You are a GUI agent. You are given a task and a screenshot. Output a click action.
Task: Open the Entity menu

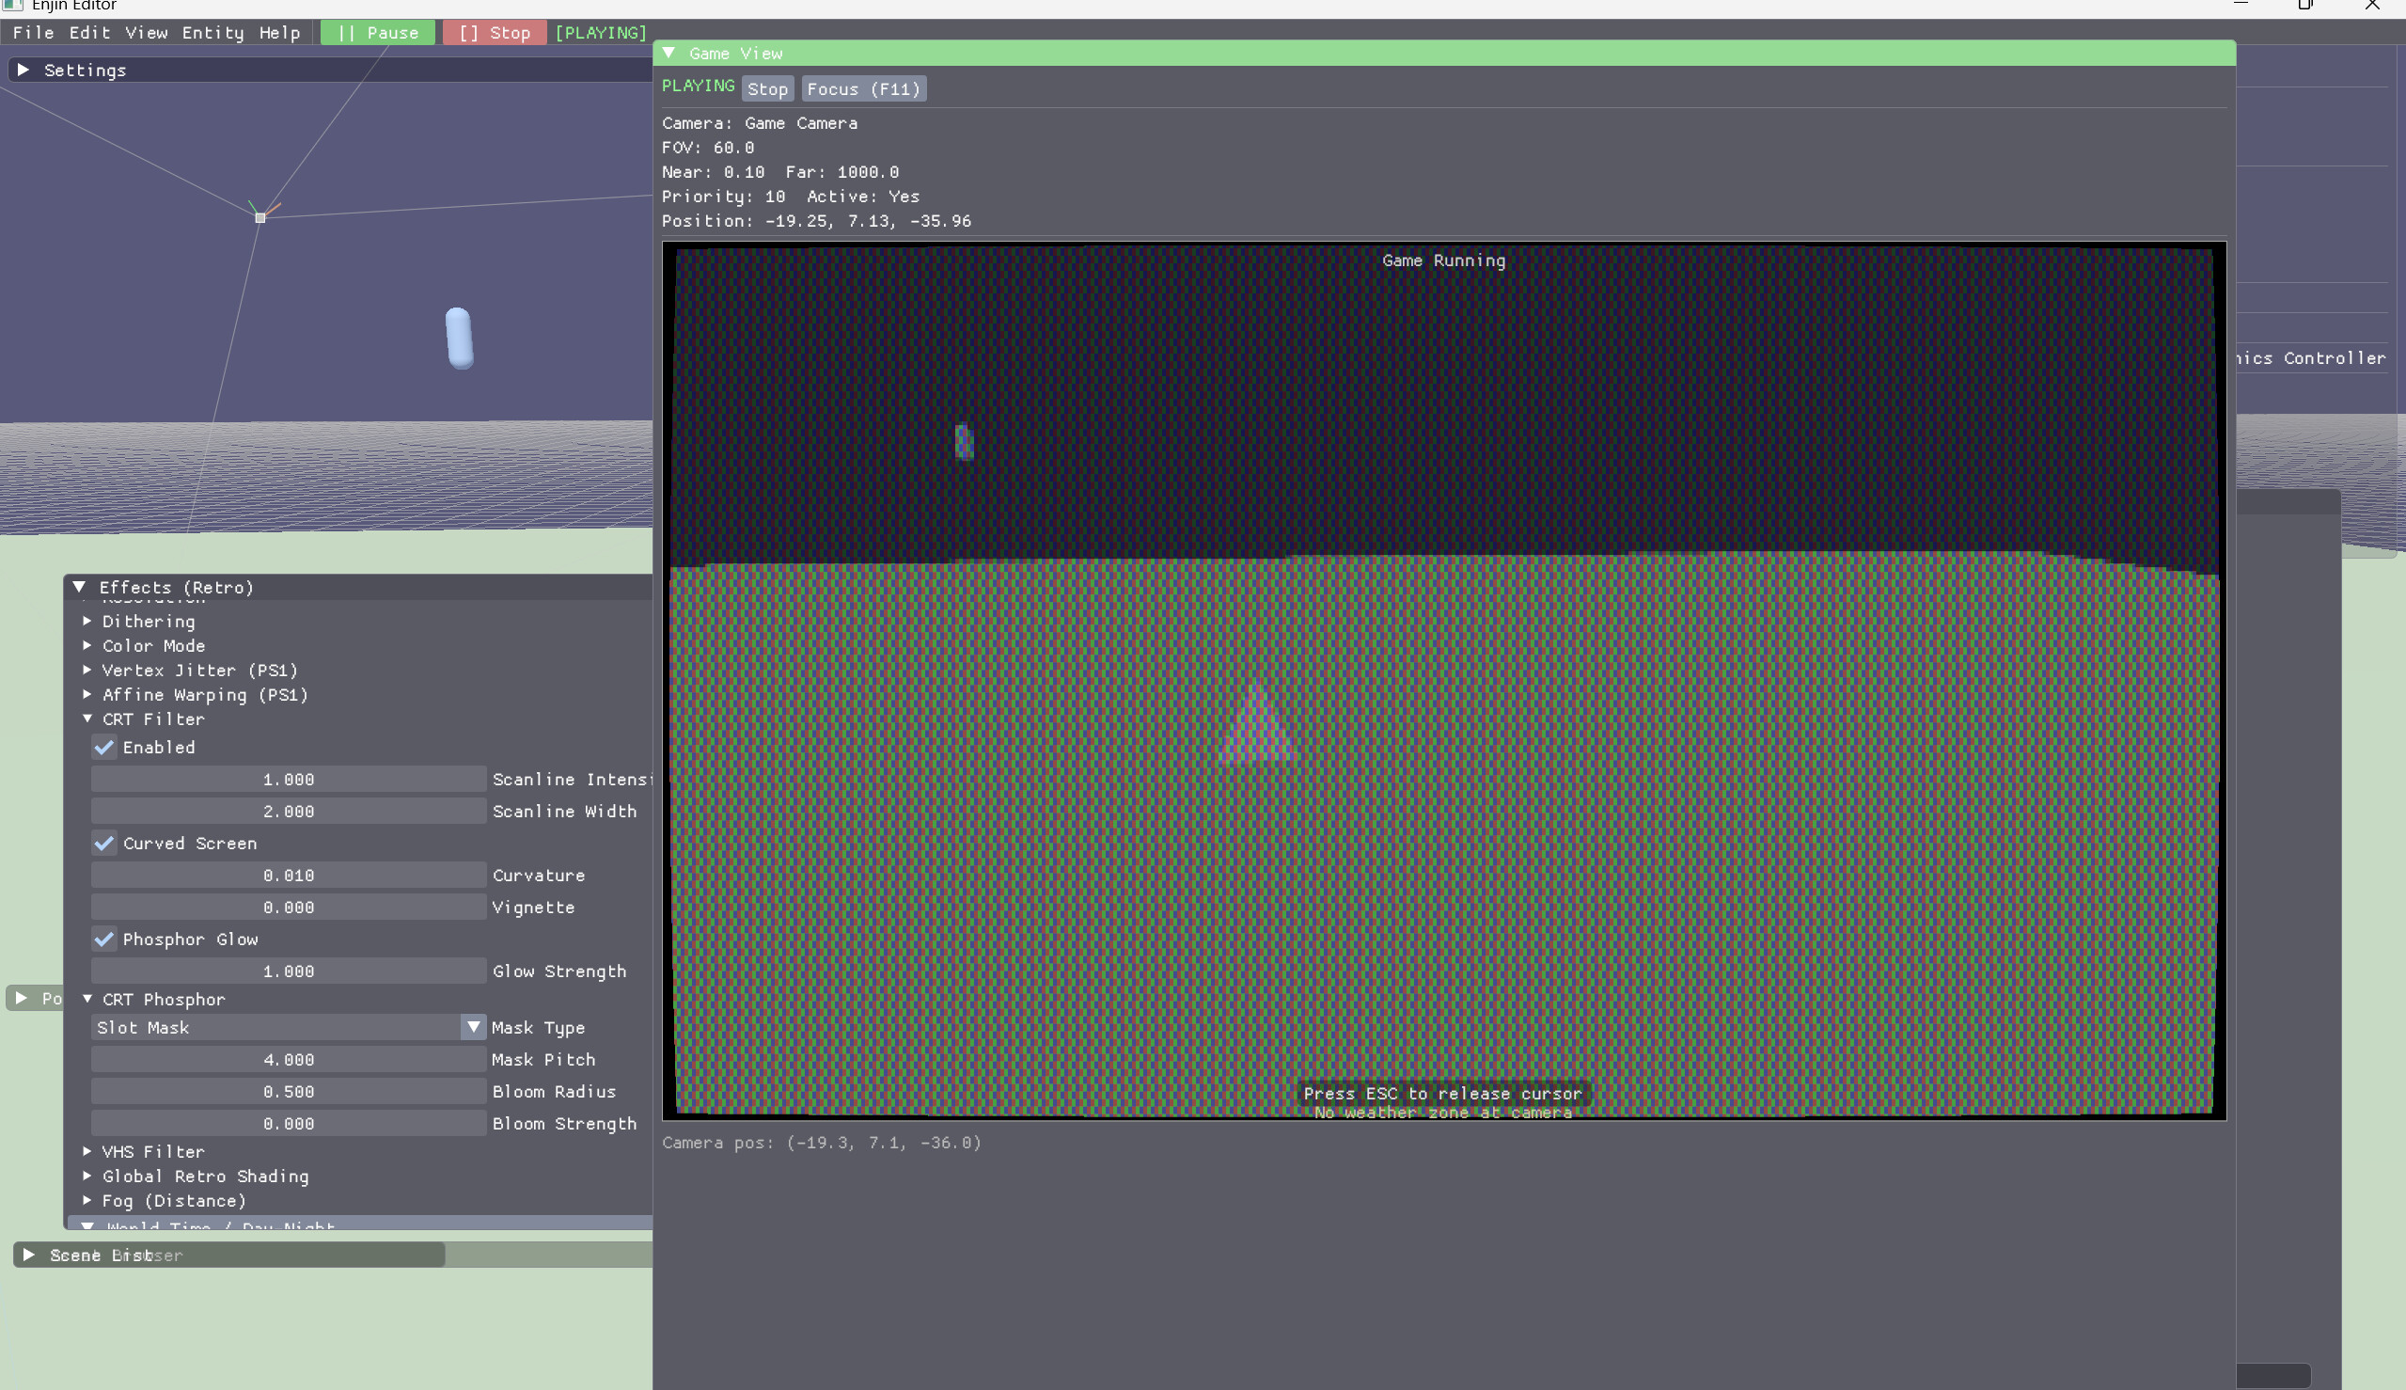click(212, 33)
